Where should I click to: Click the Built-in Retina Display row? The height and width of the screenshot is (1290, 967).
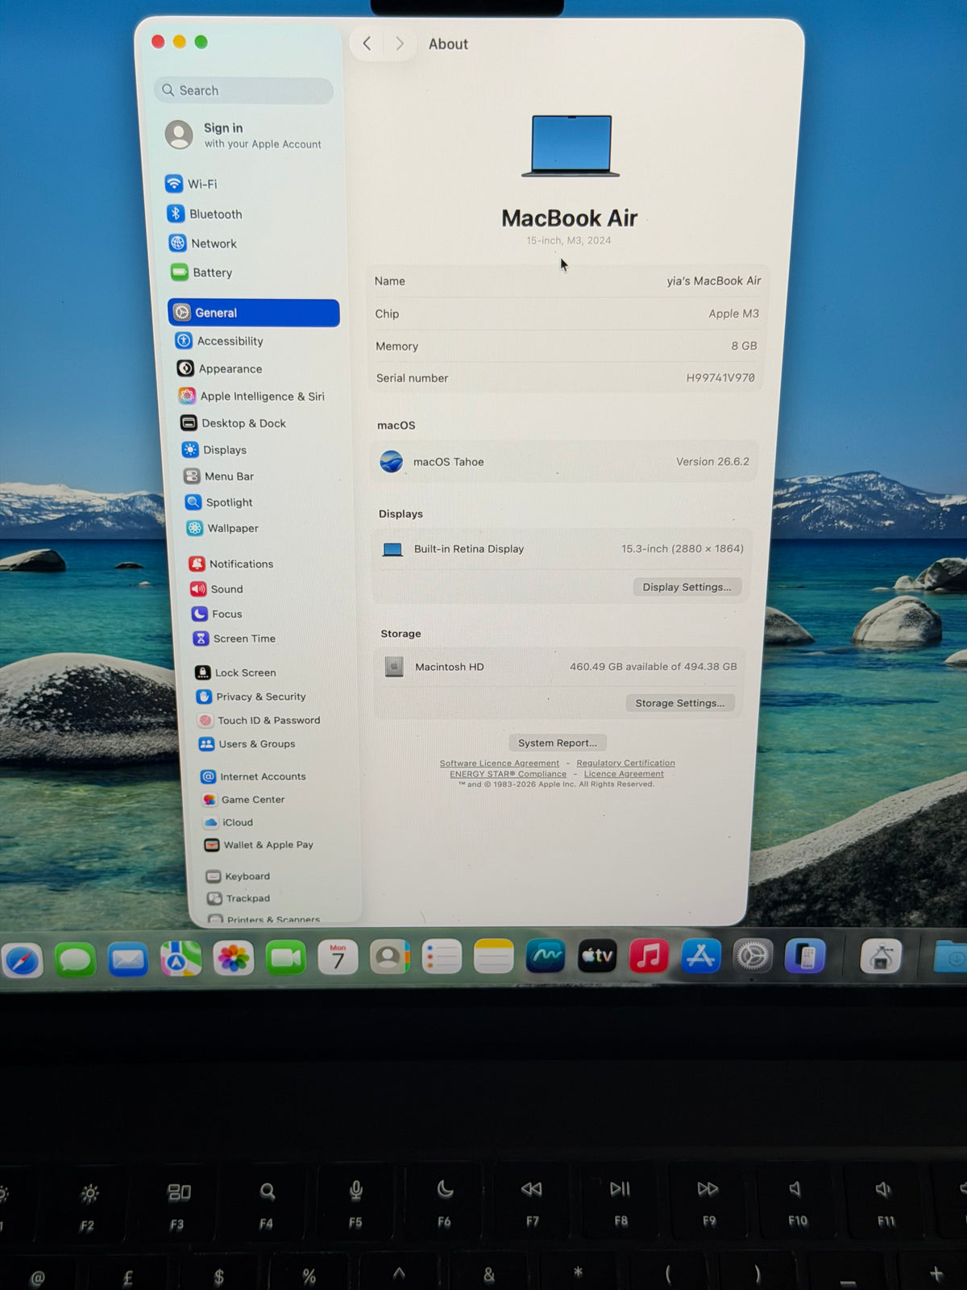(x=562, y=549)
